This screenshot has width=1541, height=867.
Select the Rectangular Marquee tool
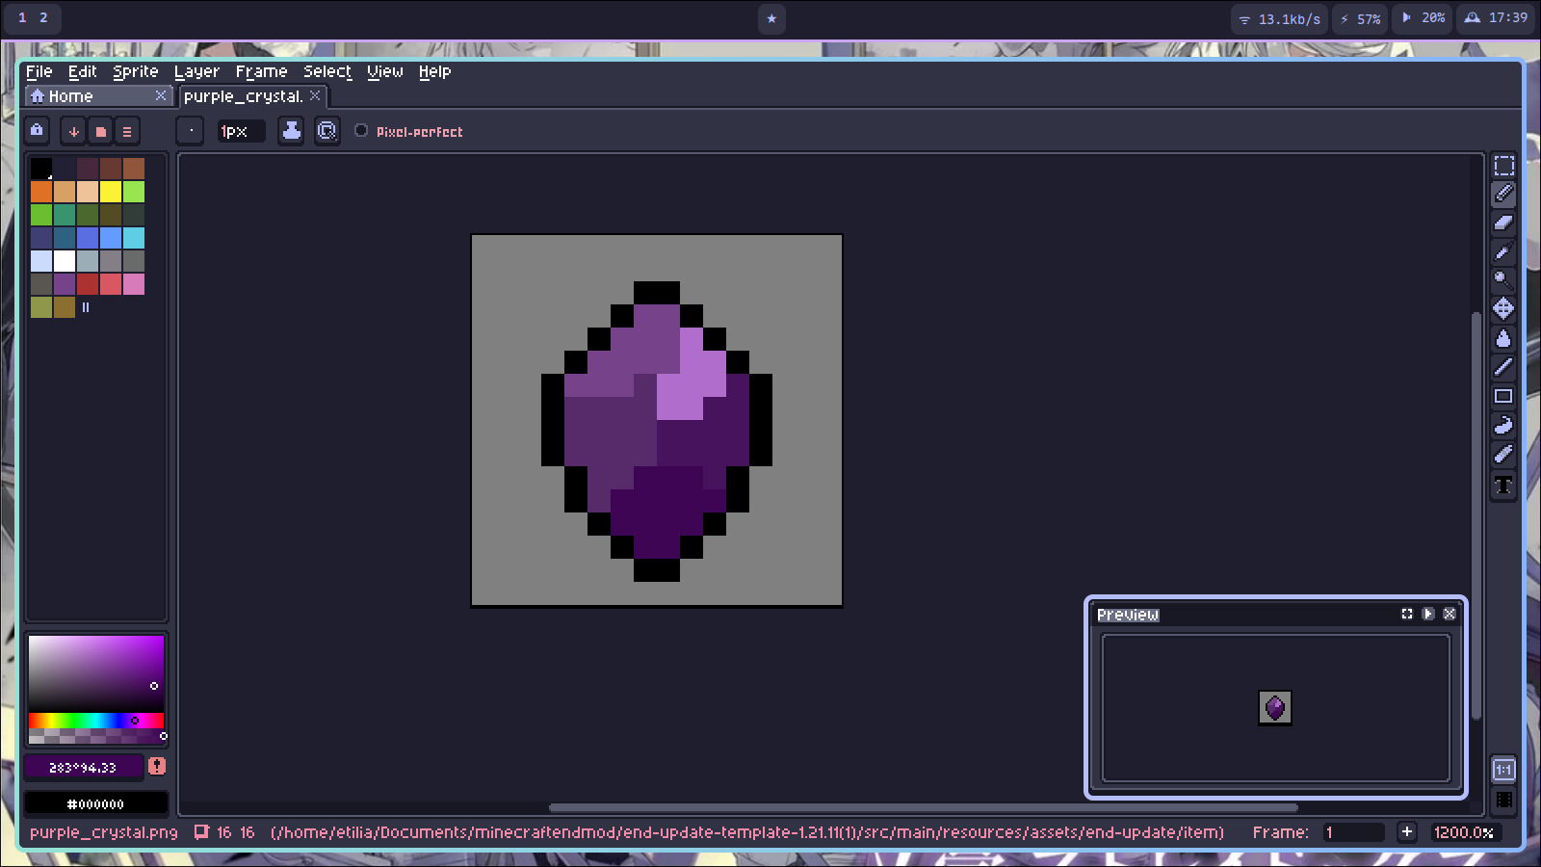1503,166
